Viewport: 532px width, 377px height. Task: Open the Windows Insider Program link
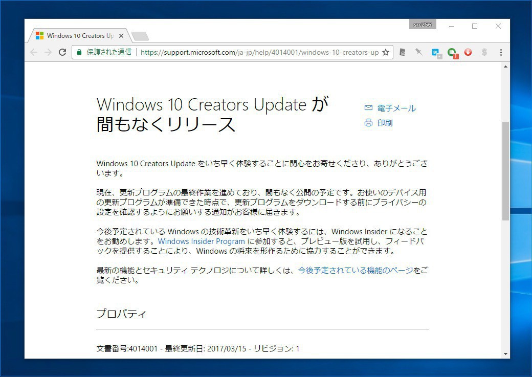(201, 241)
